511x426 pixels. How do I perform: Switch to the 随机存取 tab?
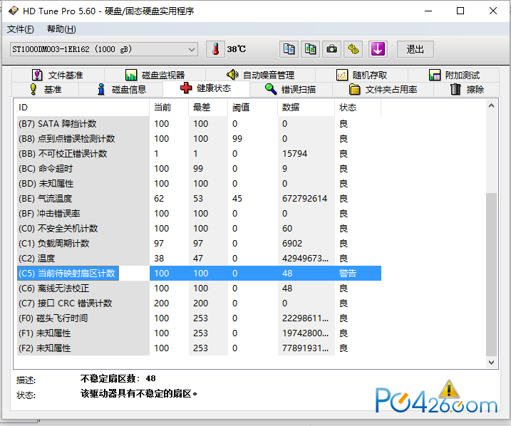tap(361, 76)
